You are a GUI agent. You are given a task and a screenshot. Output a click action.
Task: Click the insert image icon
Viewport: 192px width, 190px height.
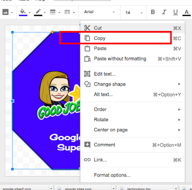[x=5, y=12]
